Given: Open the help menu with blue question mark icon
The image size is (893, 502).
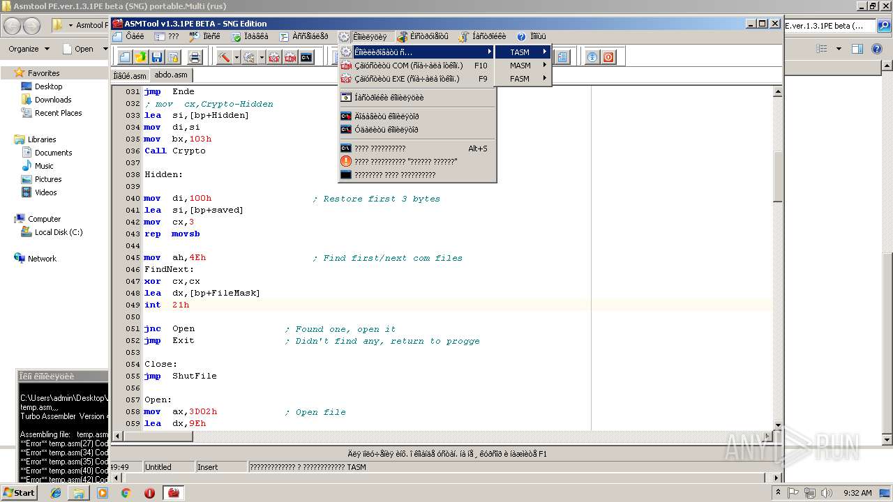Looking at the screenshot, I should point(531,36).
